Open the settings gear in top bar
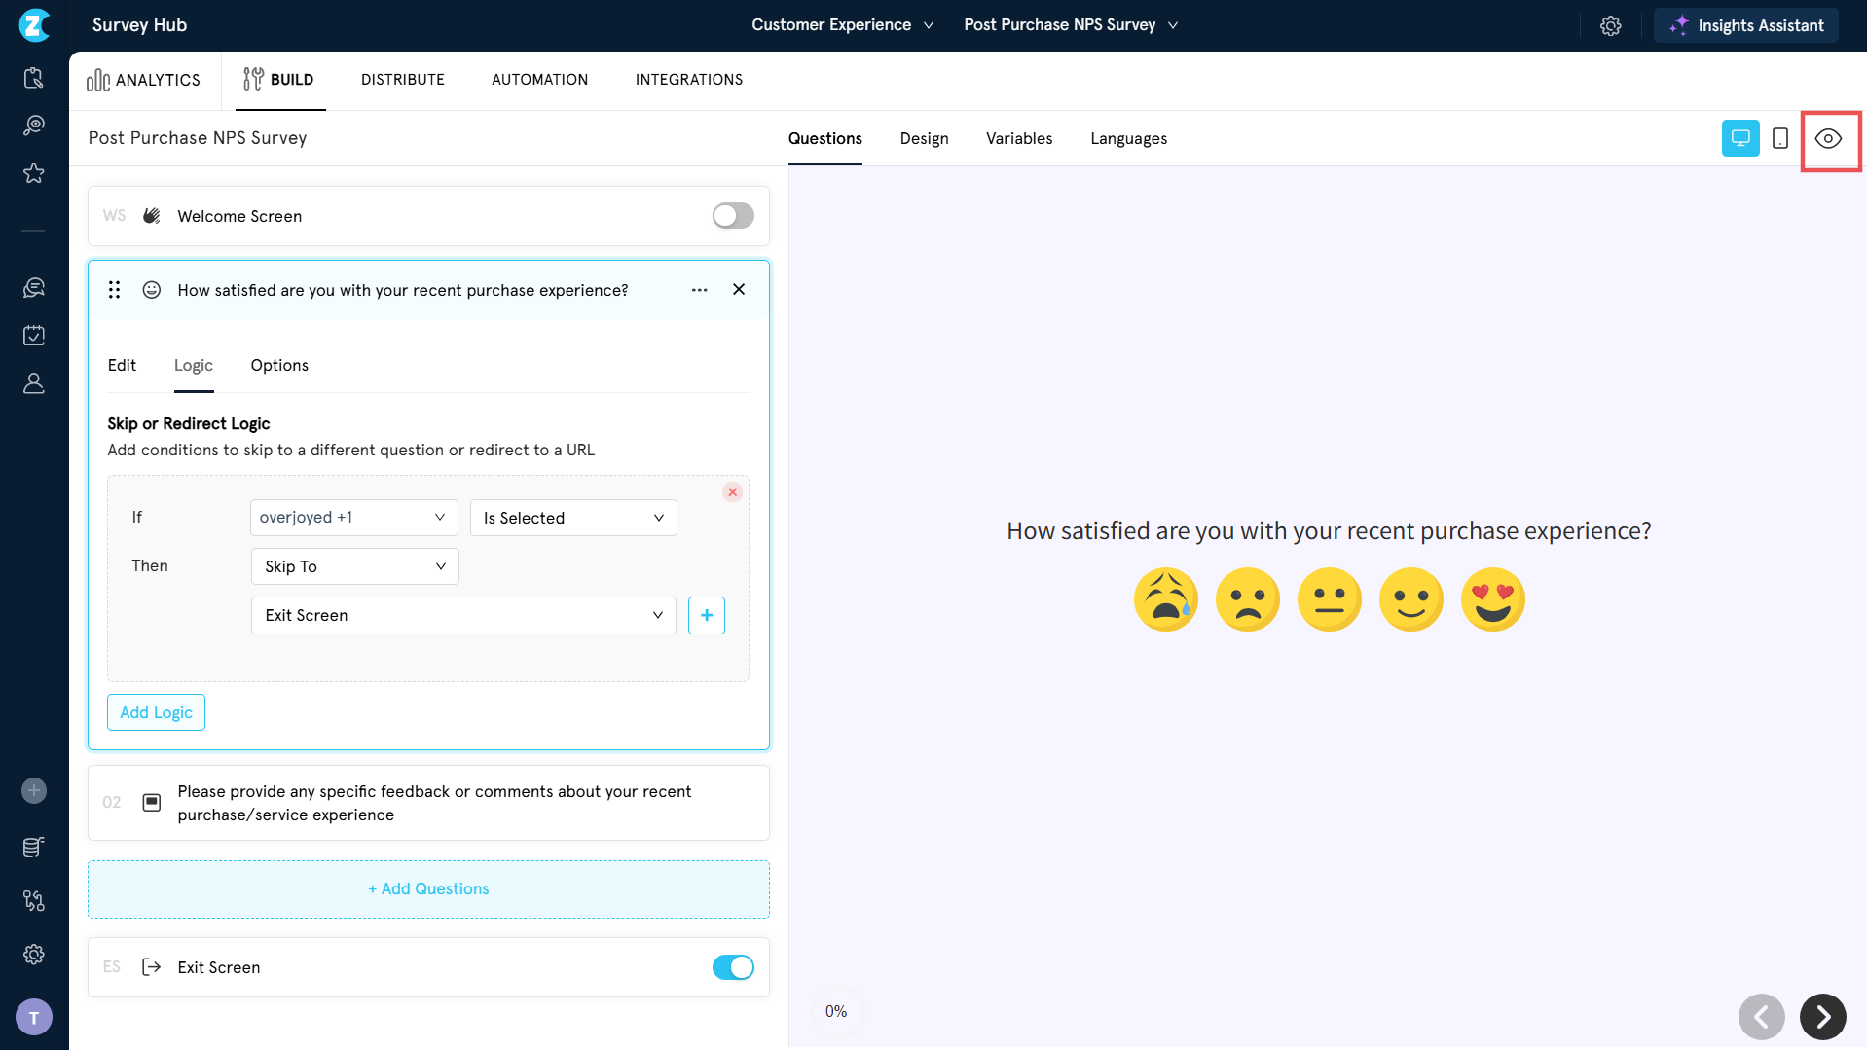This screenshot has width=1867, height=1050. pyautogui.click(x=1610, y=26)
